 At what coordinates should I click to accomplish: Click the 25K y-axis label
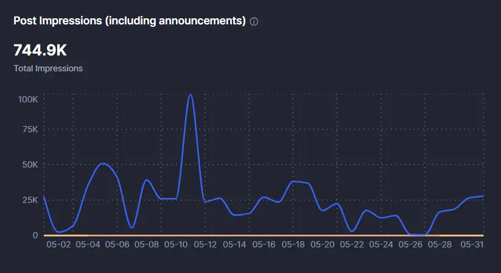30,200
